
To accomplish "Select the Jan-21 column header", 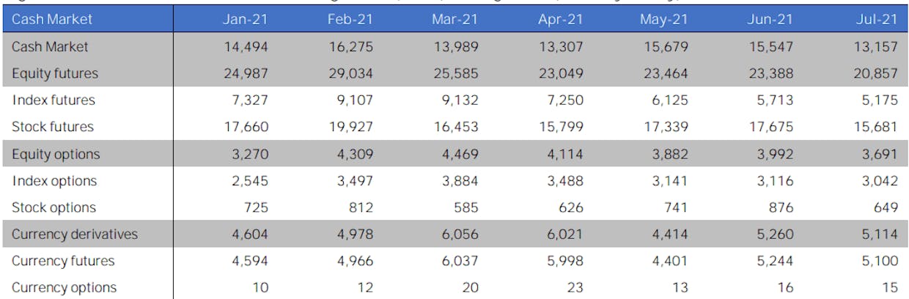I will pyautogui.click(x=246, y=19).
